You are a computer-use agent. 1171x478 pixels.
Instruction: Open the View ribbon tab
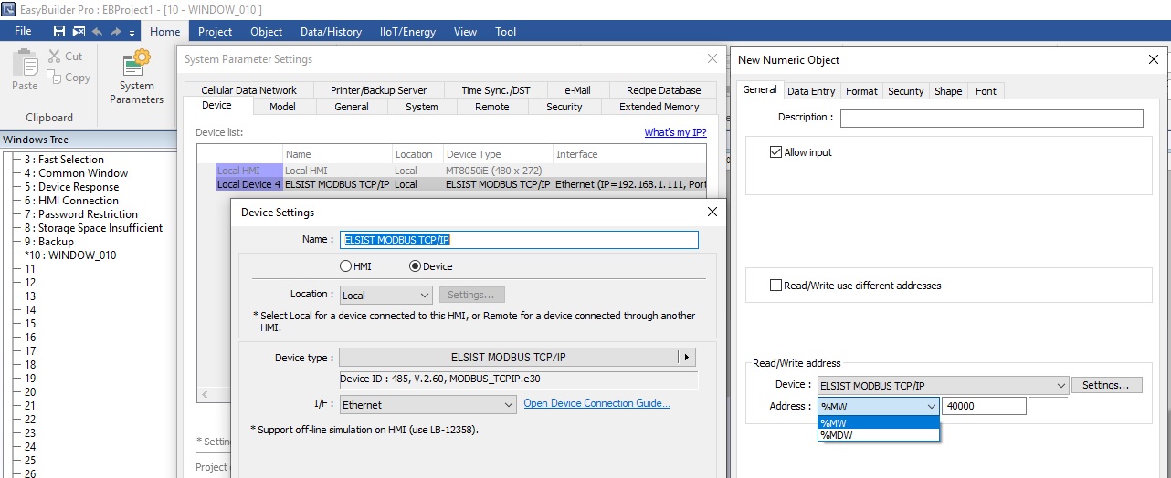(x=465, y=32)
